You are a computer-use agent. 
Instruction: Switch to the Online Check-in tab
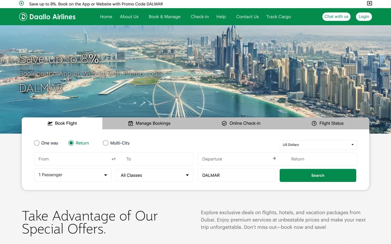(x=241, y=123)
